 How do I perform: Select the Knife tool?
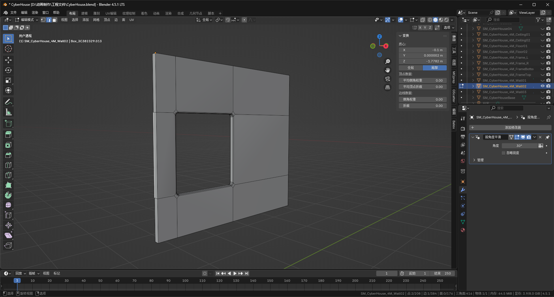(8, 175)
